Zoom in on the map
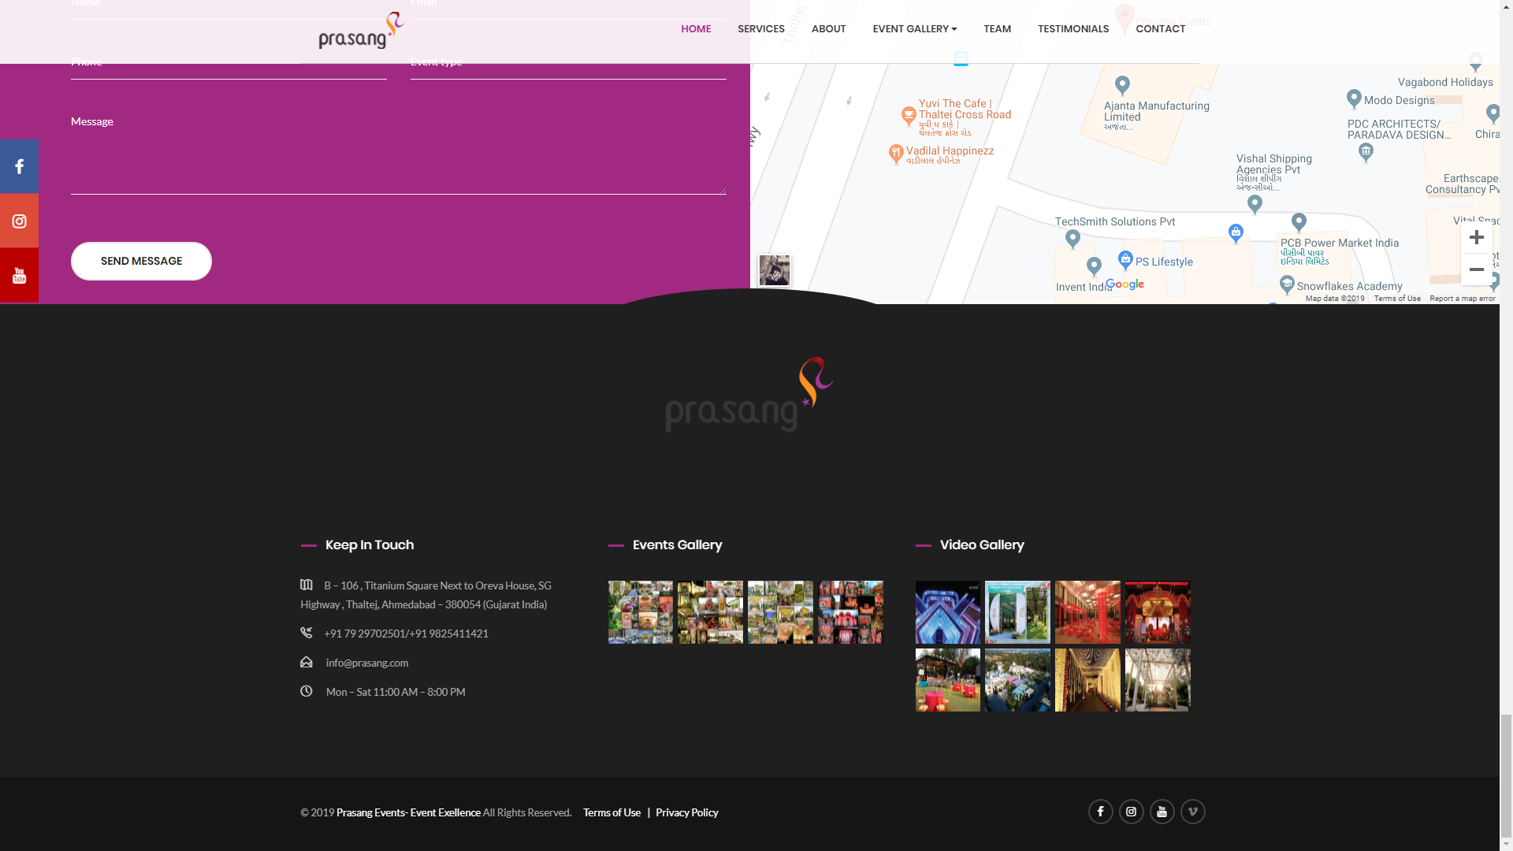The height and width of the screenshot is (851, 1513). point(1477,237)
